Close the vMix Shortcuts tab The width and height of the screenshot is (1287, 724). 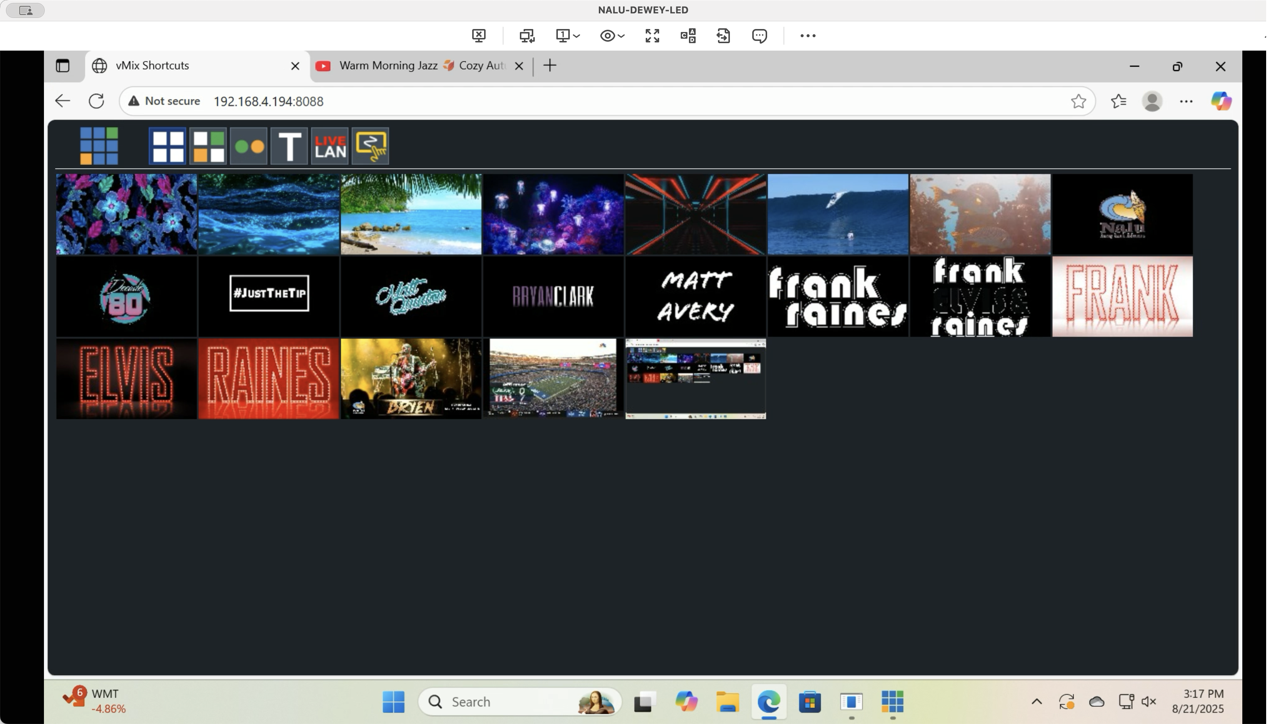[295, 66]
